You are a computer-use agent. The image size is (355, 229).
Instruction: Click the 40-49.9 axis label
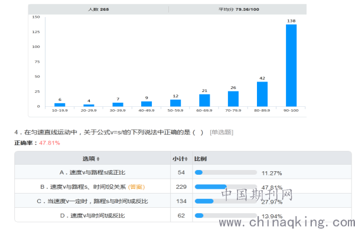point(146,110)
